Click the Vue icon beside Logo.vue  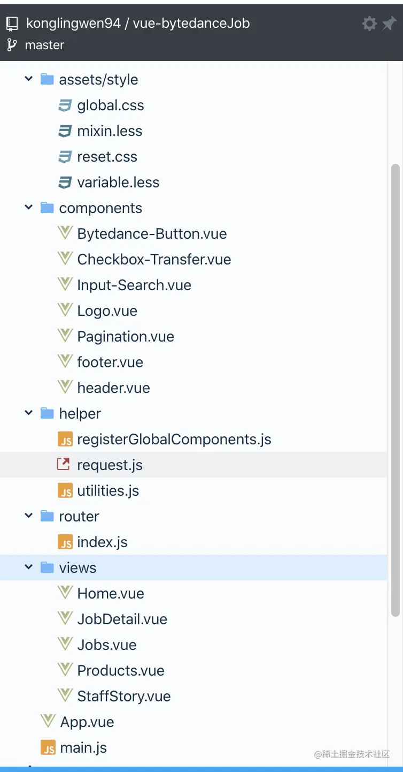[65, 311]
